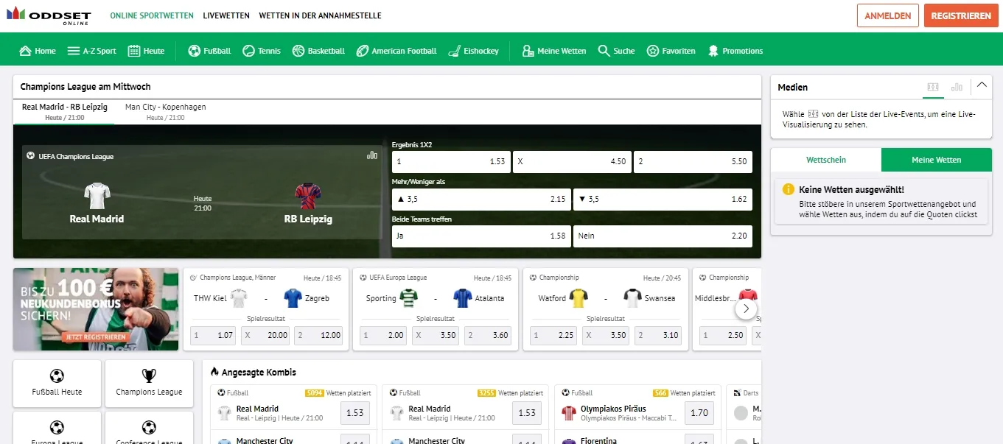Open the Neukundenbonus promotional banner

point(96,309)
